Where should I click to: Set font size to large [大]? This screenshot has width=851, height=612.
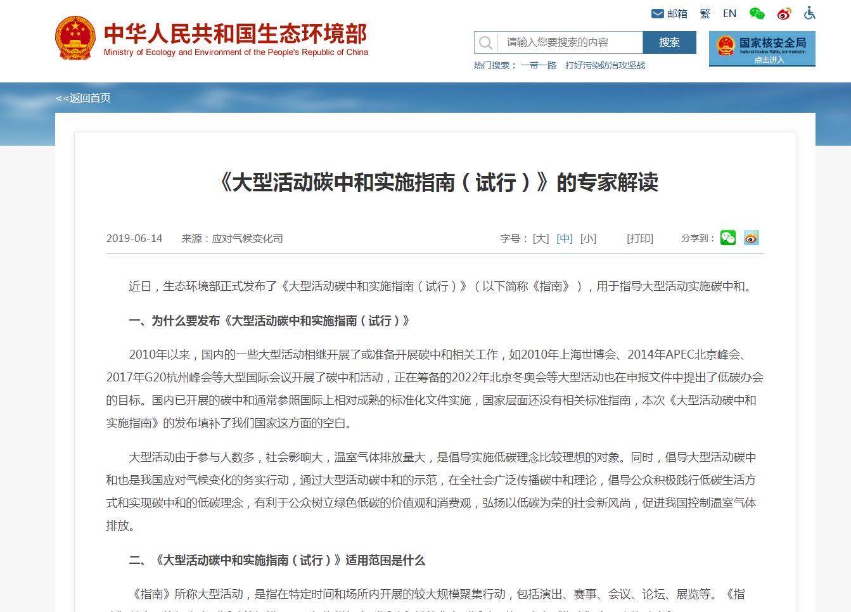[541, 238]
